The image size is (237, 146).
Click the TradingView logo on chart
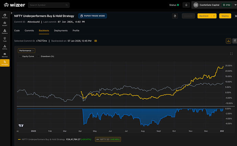coord(21,126)
